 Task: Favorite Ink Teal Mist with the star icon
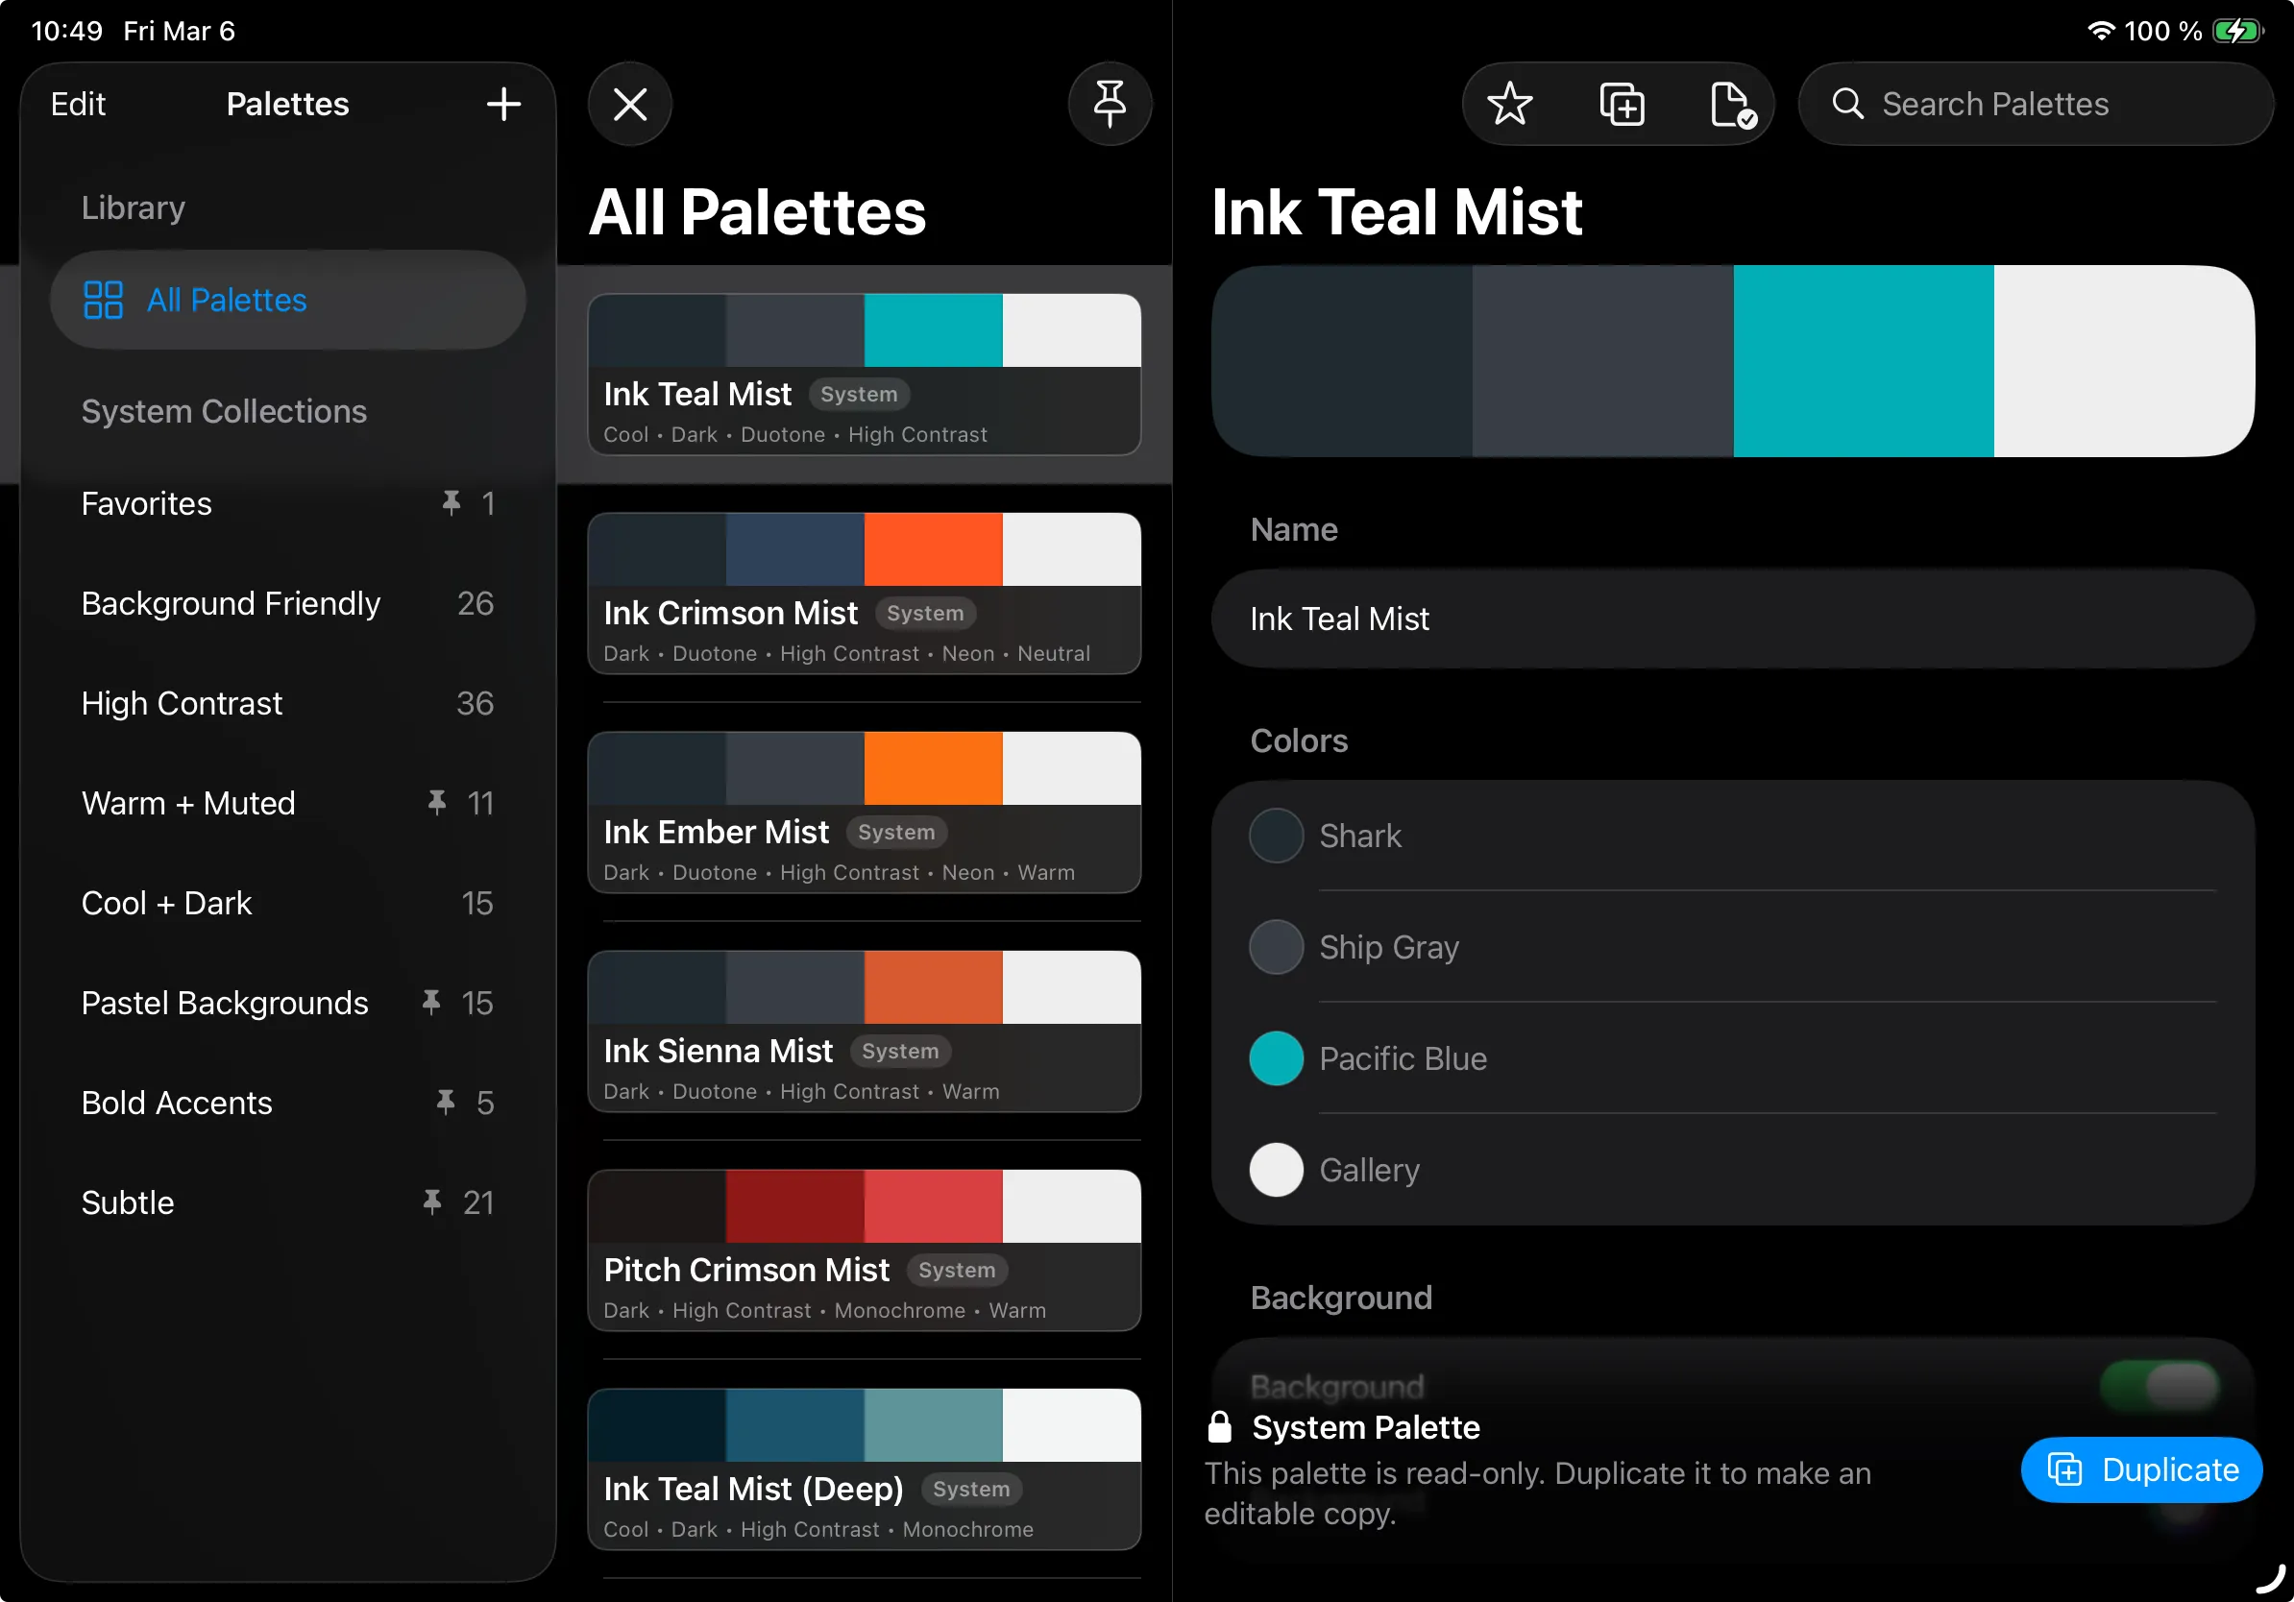click(1510, 103)
